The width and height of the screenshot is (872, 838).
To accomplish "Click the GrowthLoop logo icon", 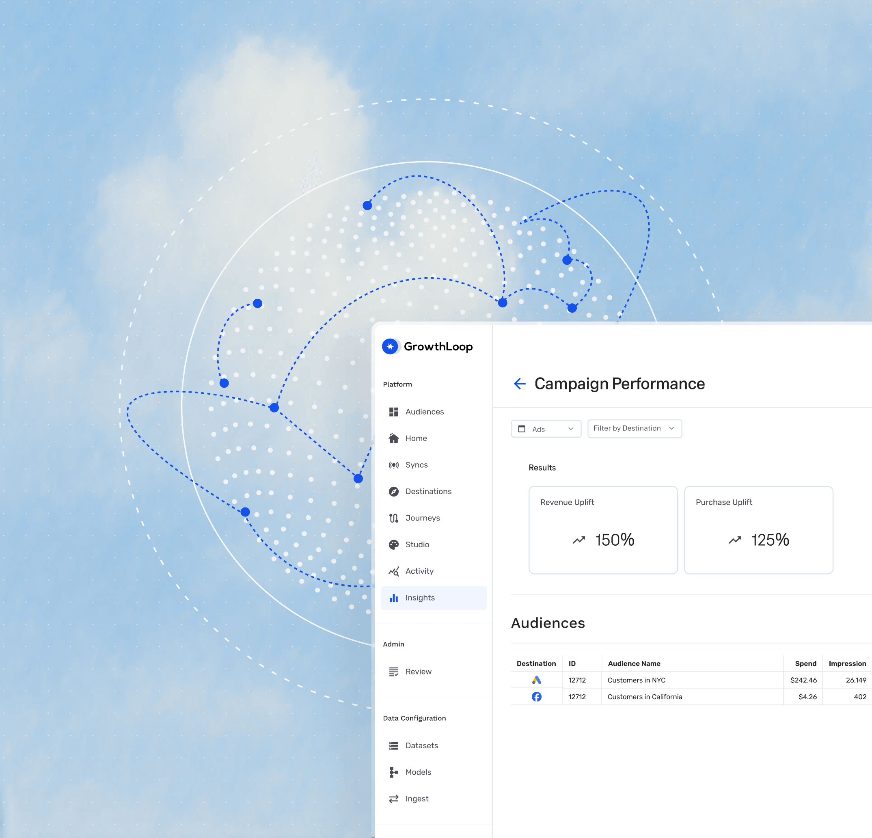I will pyautogui.click(x=390, y=346).
